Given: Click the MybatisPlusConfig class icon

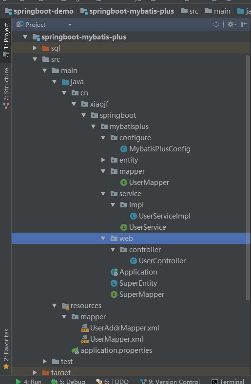Looking at the screenshot, I should 124,149.
